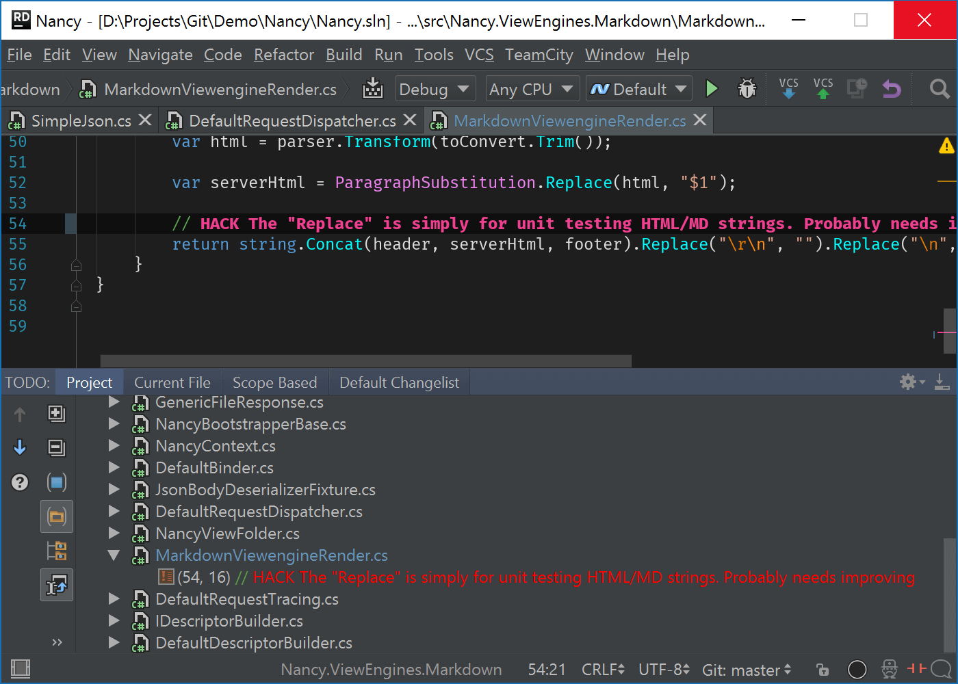Select the Default Changelist TODO tab
Screen dimensions: 958x684
pyautogui.click(x=400, y=382)
